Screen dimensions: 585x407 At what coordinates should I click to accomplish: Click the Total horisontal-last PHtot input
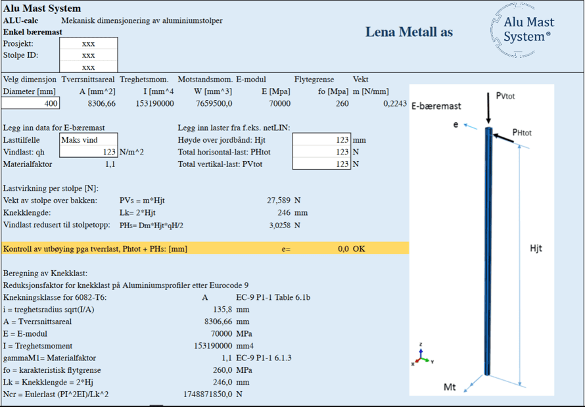coord(321,152)
